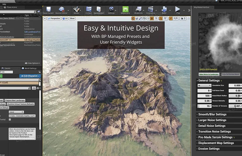
Task: Select the translate gizmo mode in viewport
Action: [133, 18]
